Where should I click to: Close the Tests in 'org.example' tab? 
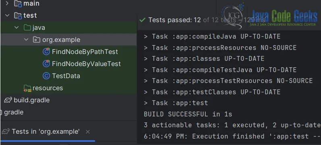(88, 132)
